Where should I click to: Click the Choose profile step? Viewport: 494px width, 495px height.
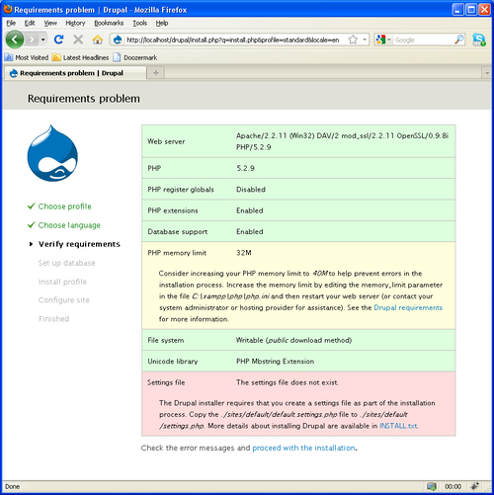[x=64, y=206]
